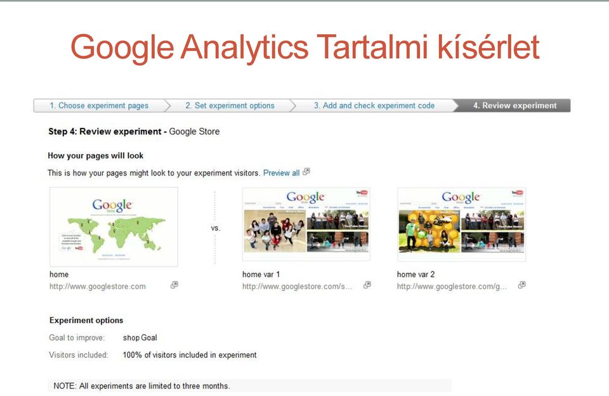Open home var 2 URL pop-out icon
This screenshot has width=609, height=396.
click(x=521, y=285)
